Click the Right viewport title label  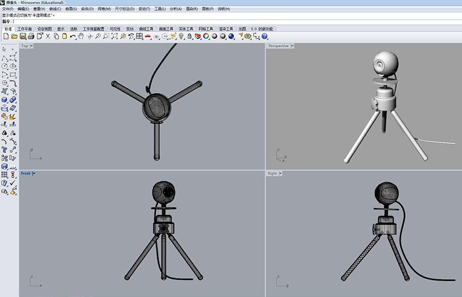[x=272, y=174]
